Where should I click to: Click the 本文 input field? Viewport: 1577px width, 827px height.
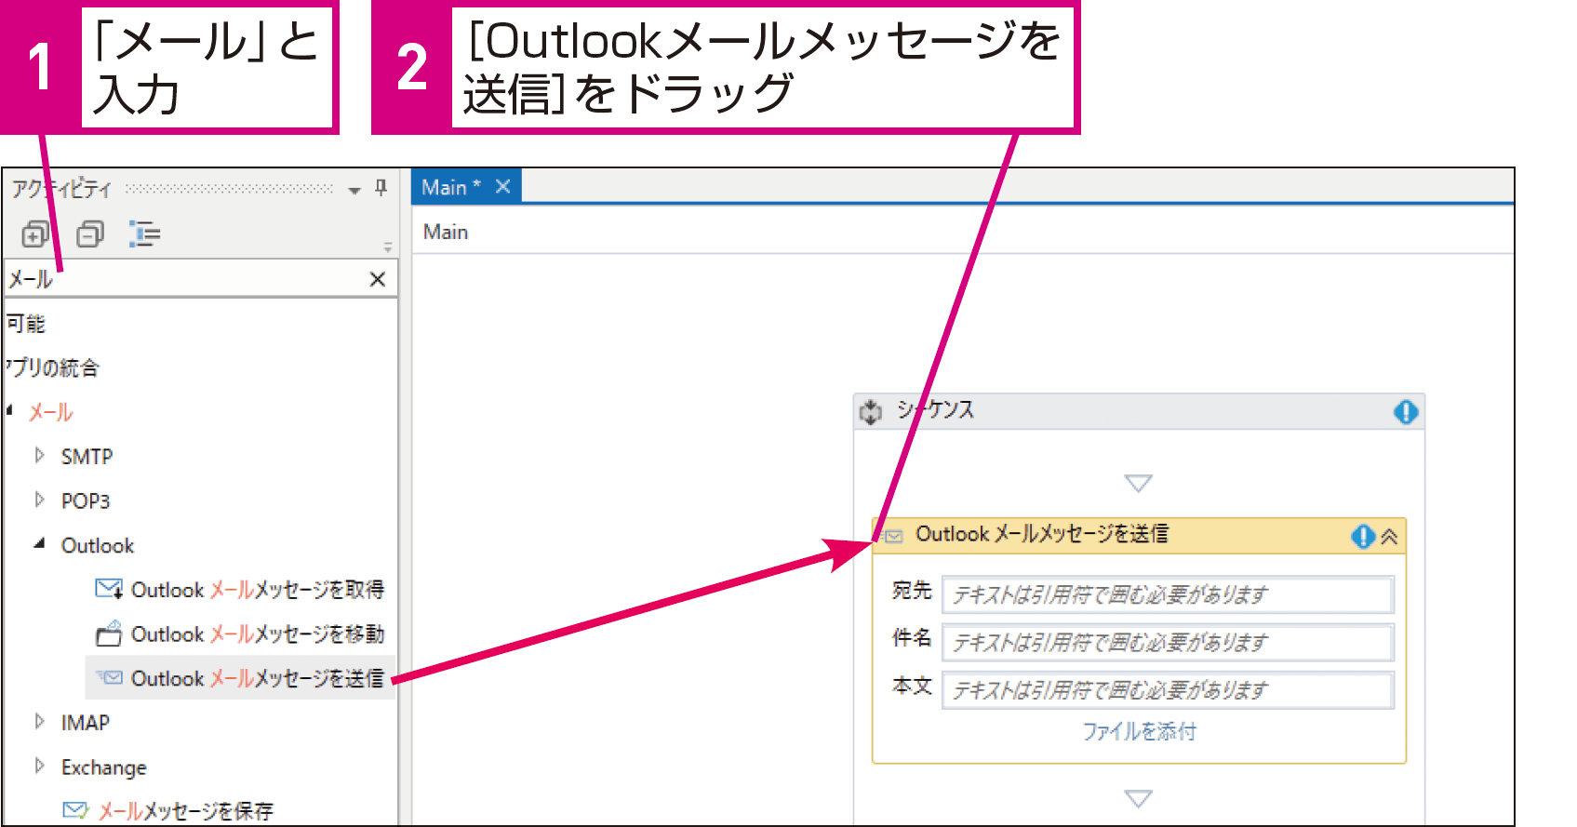point(1168,690)
